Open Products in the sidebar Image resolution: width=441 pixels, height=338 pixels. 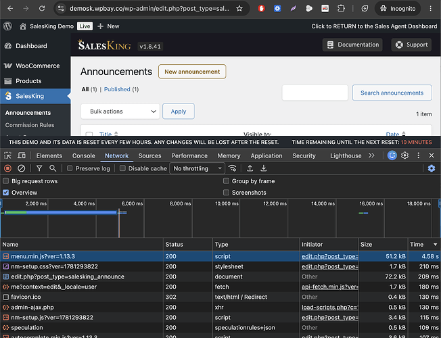point(35,81)
